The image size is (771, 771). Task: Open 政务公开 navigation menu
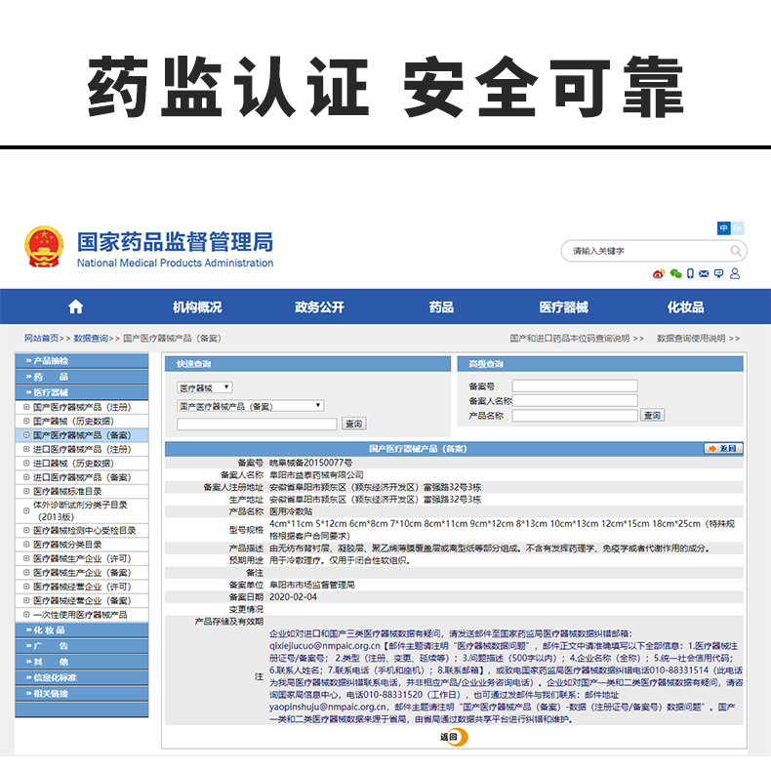(319, 307)
